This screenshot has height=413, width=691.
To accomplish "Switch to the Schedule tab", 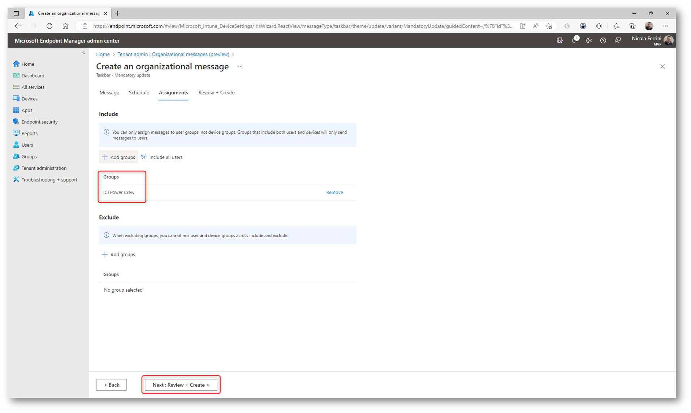I will (x=139, y=93).
